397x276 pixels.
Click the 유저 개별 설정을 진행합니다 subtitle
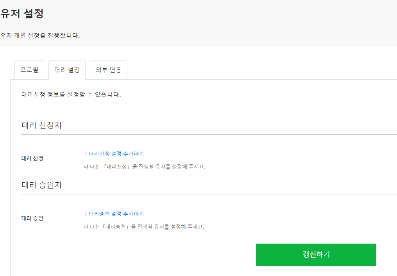40,36
